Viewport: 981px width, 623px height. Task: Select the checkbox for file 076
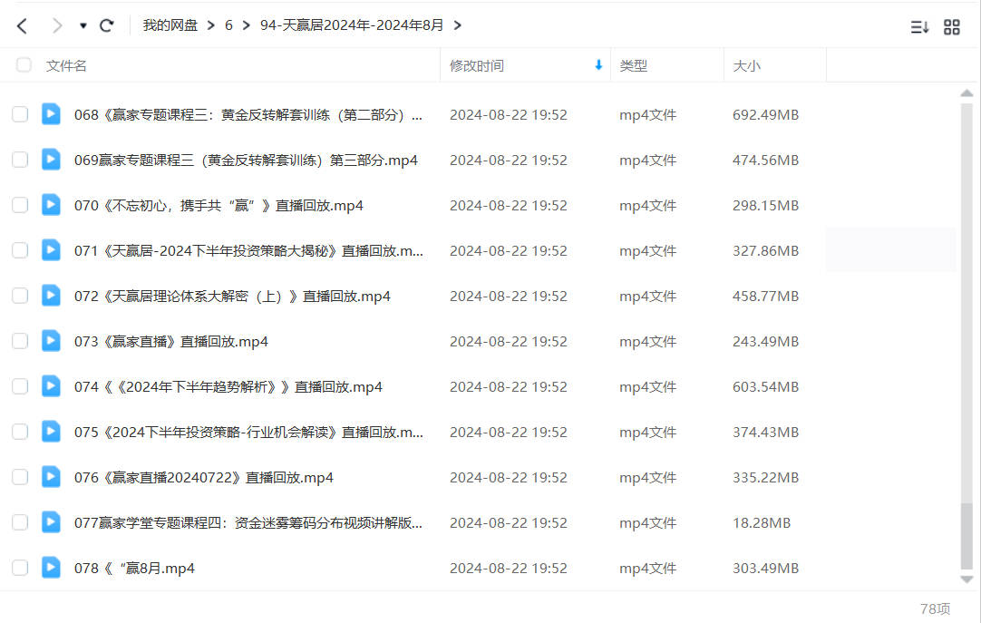point(20,477)
